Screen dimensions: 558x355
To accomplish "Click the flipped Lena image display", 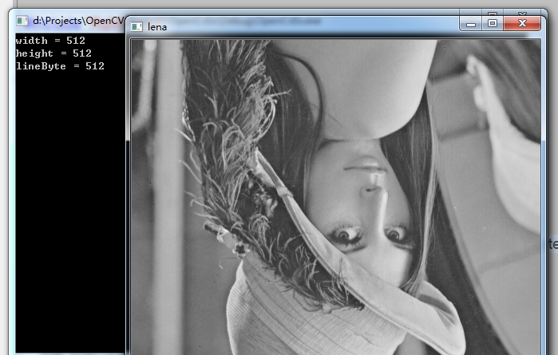I will 335,197.
